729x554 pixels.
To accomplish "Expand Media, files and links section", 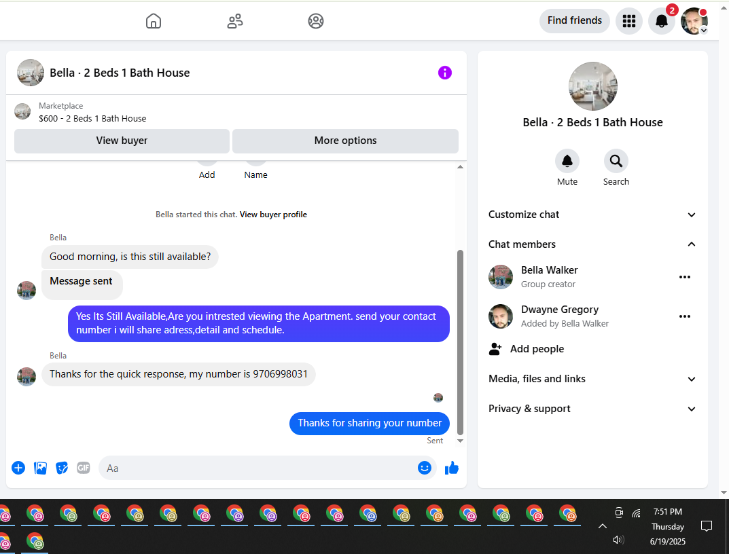I will [x=592, y=379].
